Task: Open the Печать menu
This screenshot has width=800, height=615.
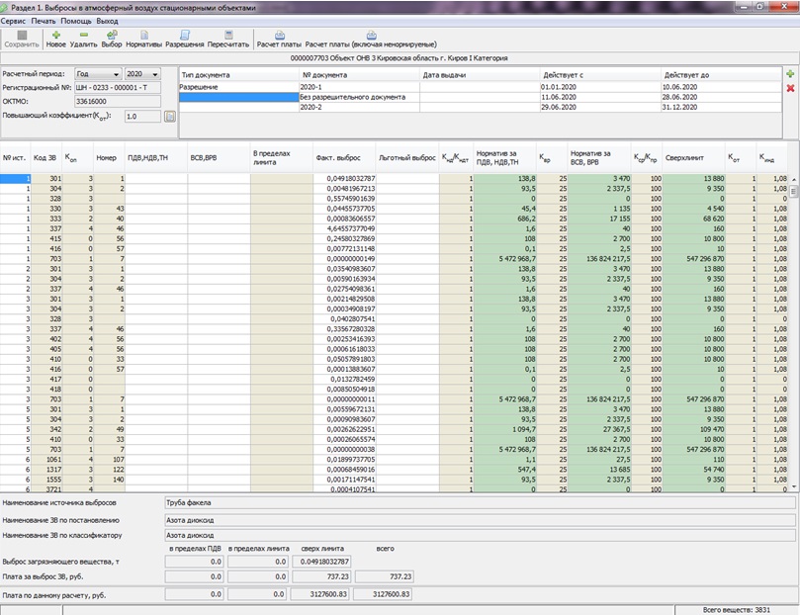Action: click(44, 20)
